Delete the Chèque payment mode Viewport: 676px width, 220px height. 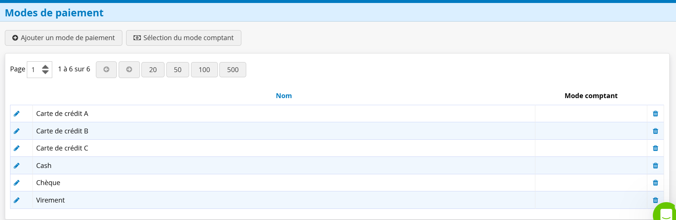coord(655,183)
